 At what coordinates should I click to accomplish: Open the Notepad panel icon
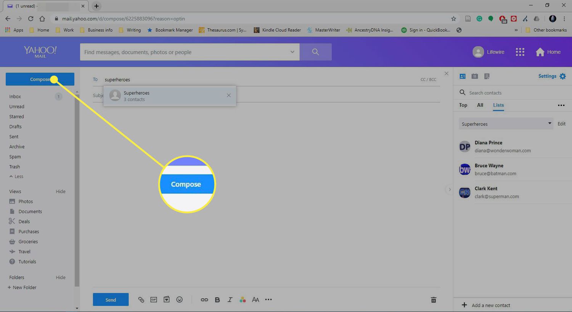(x=487, y=76)
